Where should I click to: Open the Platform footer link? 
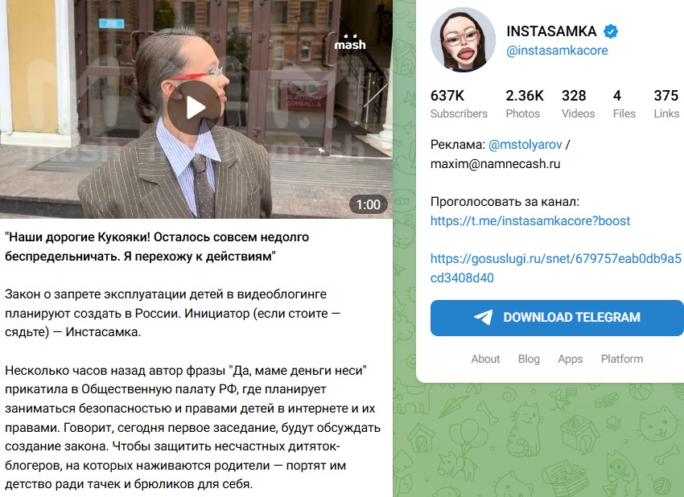(x=621, y=359)
